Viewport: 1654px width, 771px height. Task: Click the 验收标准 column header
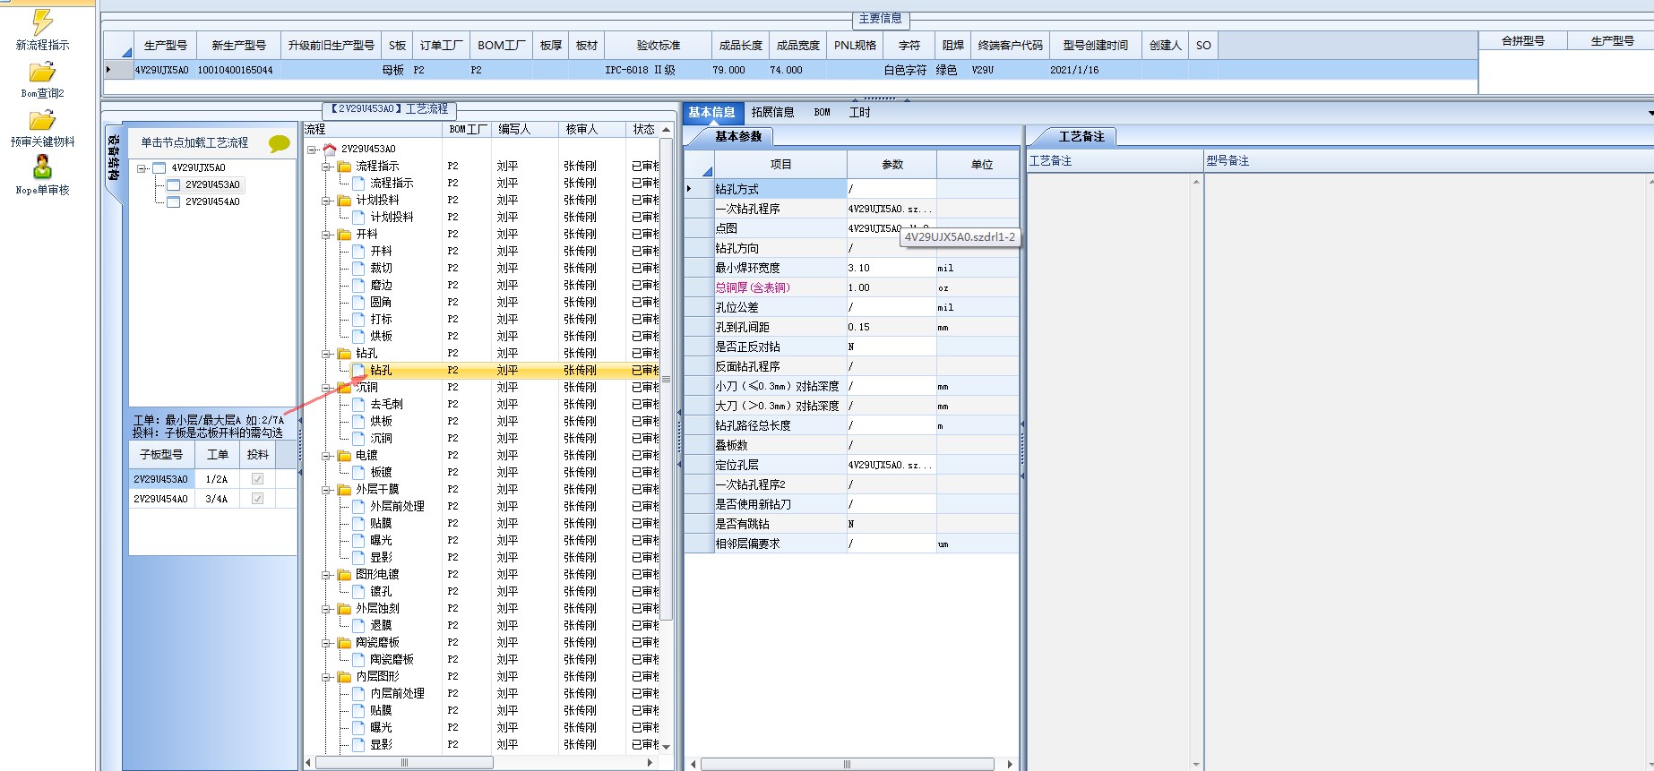(659, 45)
